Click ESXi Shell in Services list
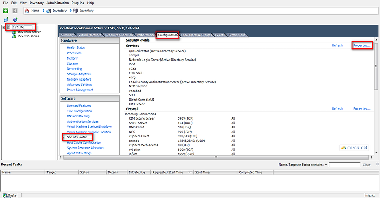Viewport: 380px width, 198px height. coord(136,73)
